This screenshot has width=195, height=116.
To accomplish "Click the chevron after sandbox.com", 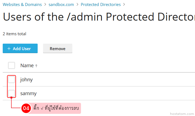I will tap(77, 5).
